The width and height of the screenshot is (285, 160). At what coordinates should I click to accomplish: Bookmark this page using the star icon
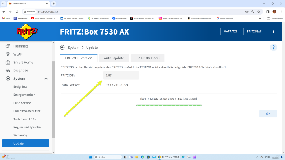pos(259,12)
